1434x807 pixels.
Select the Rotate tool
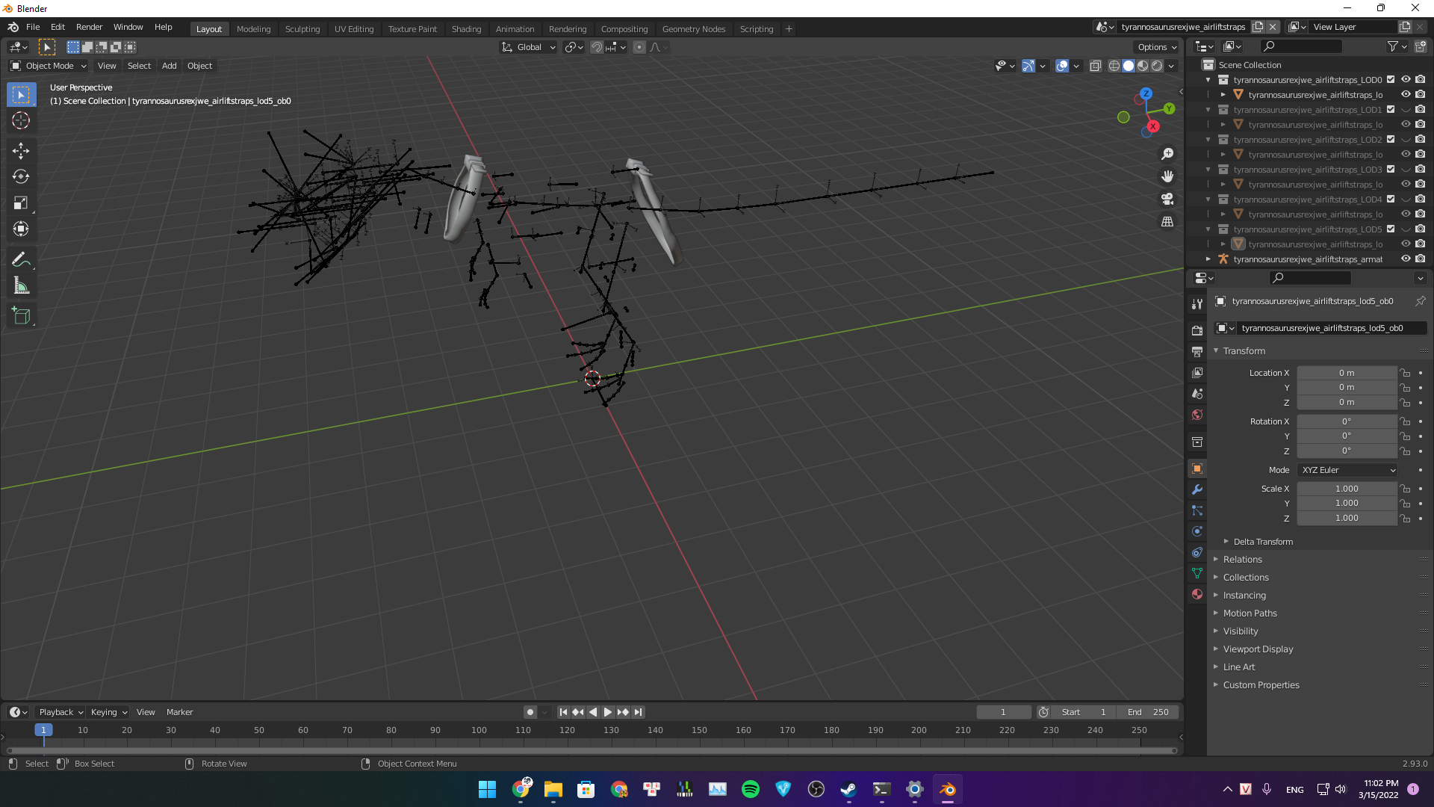pyautogui.click(x=21, y=176)
